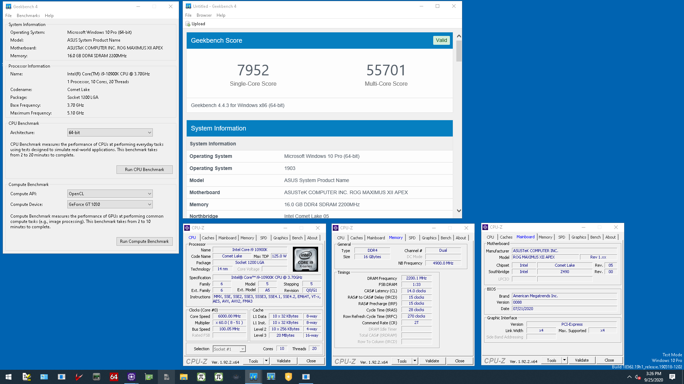Screen dimensions: 684x384
Task: Open the Bench tab in the CPU-Z CPU window
Action: coord(297,238)
